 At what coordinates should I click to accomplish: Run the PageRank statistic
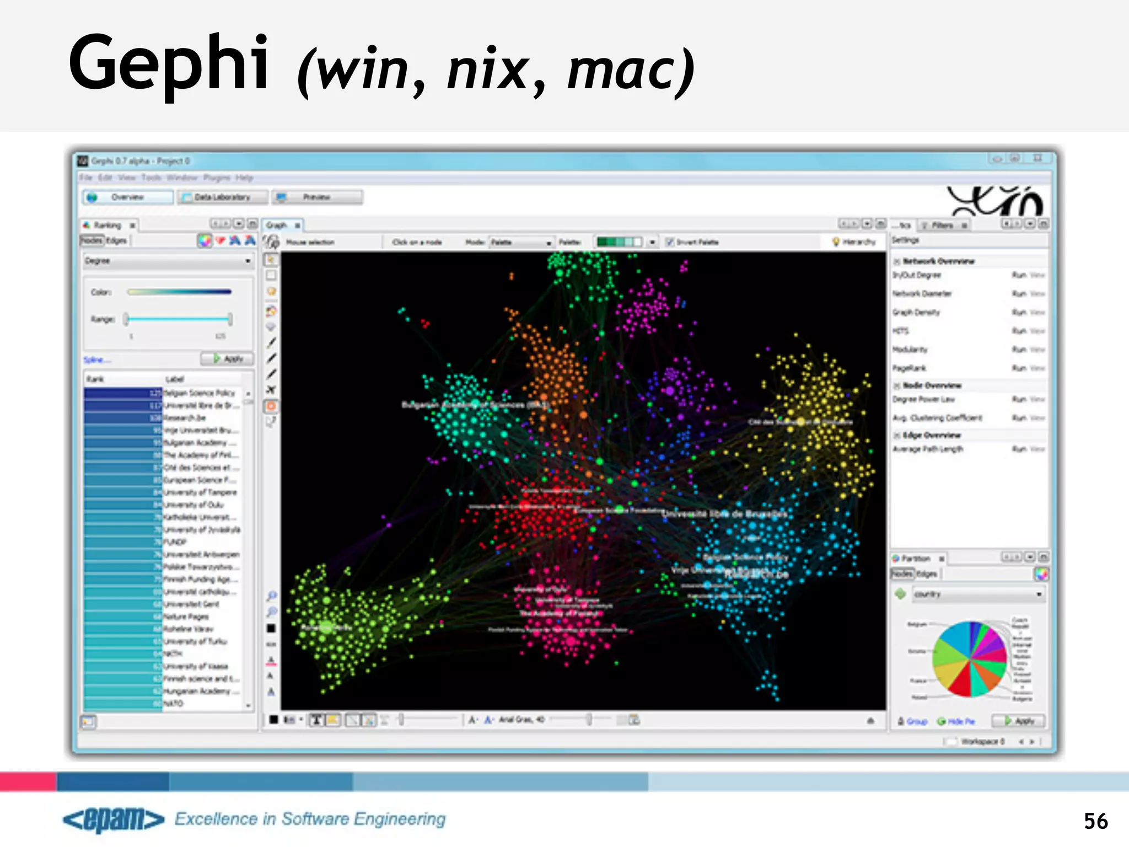(1019, 368)
